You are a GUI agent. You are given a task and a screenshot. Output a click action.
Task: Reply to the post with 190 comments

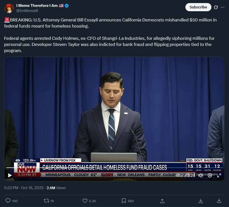point(11,201)
